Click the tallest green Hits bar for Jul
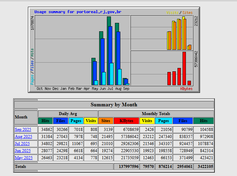The image size is (237, 176). [109, 50]
